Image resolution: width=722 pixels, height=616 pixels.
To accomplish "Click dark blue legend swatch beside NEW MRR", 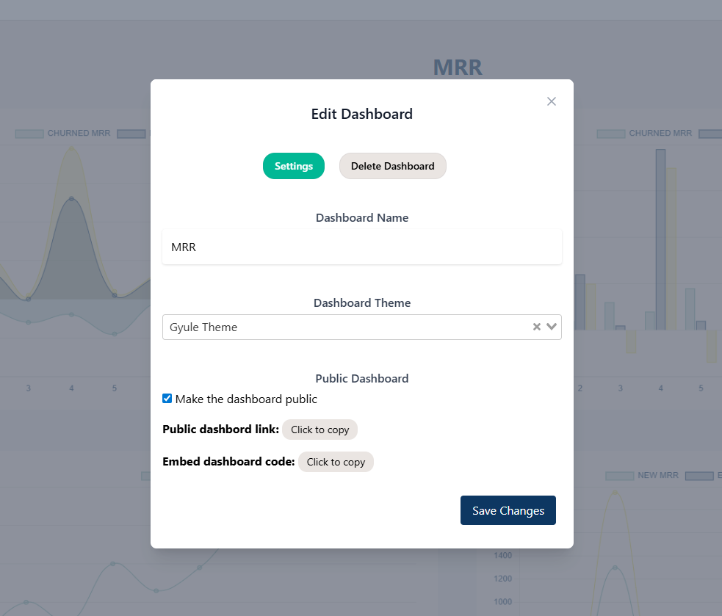I will click(x=698, y=476).
